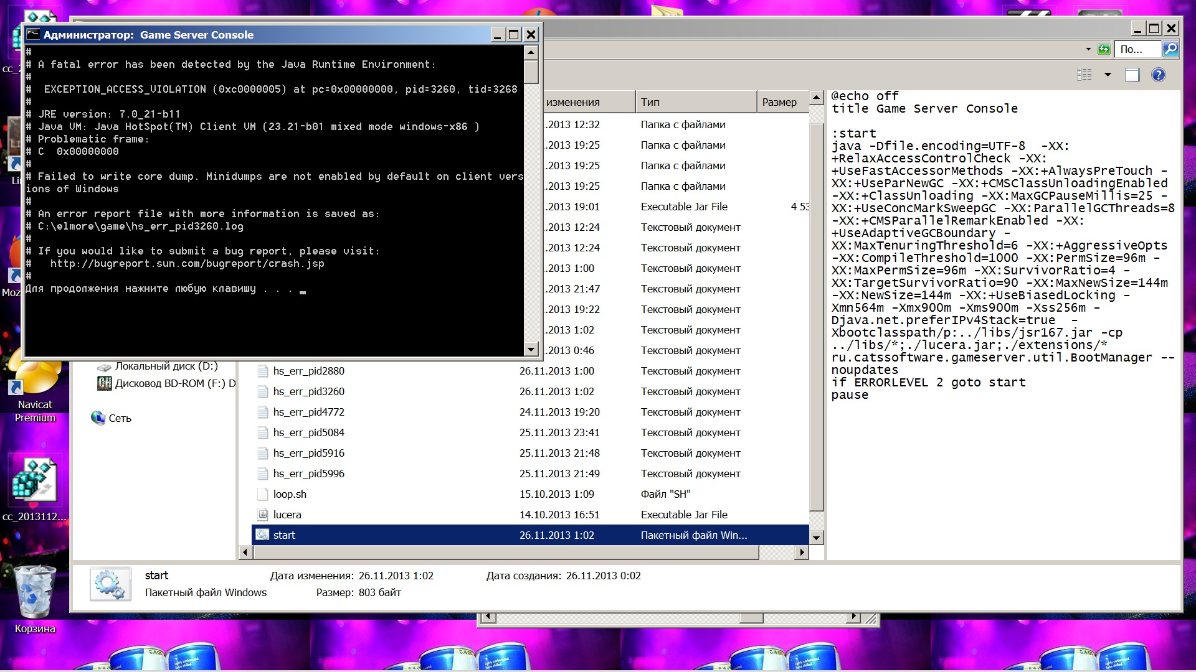Click file list scrollbar up arrow
Screen dimensions: 1196x672
817,98
